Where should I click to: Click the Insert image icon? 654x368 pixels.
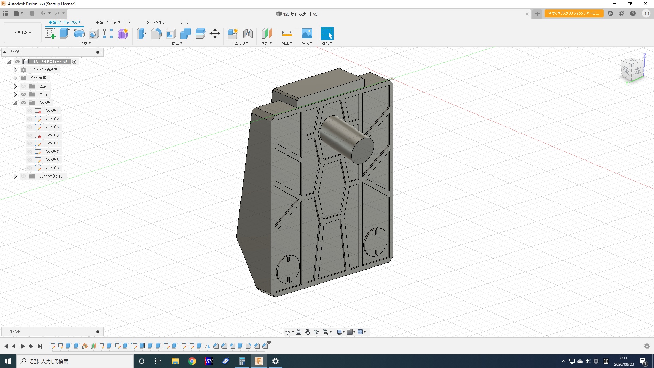coord(307,33)
